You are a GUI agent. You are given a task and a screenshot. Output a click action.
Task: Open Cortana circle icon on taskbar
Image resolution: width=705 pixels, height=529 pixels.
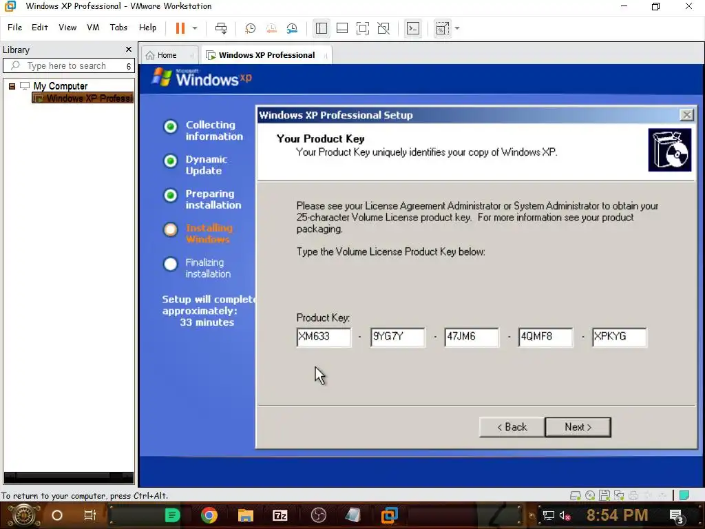pos(57,515)
